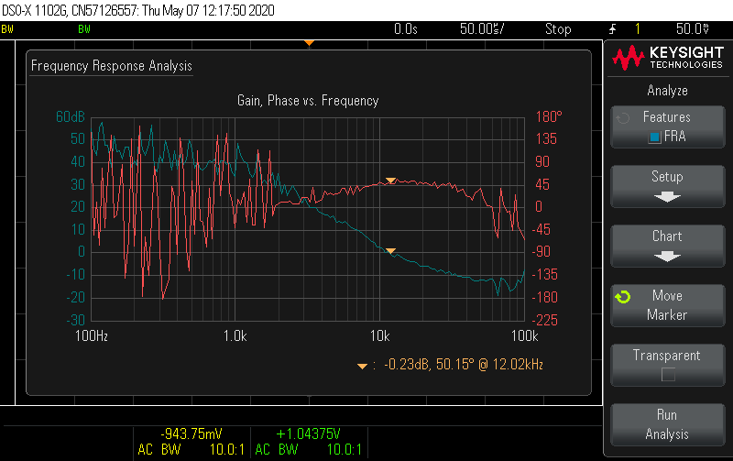The width and height of the screenshot is (733, 461).
Task: Open the Setup submenu
Action: 668,186
